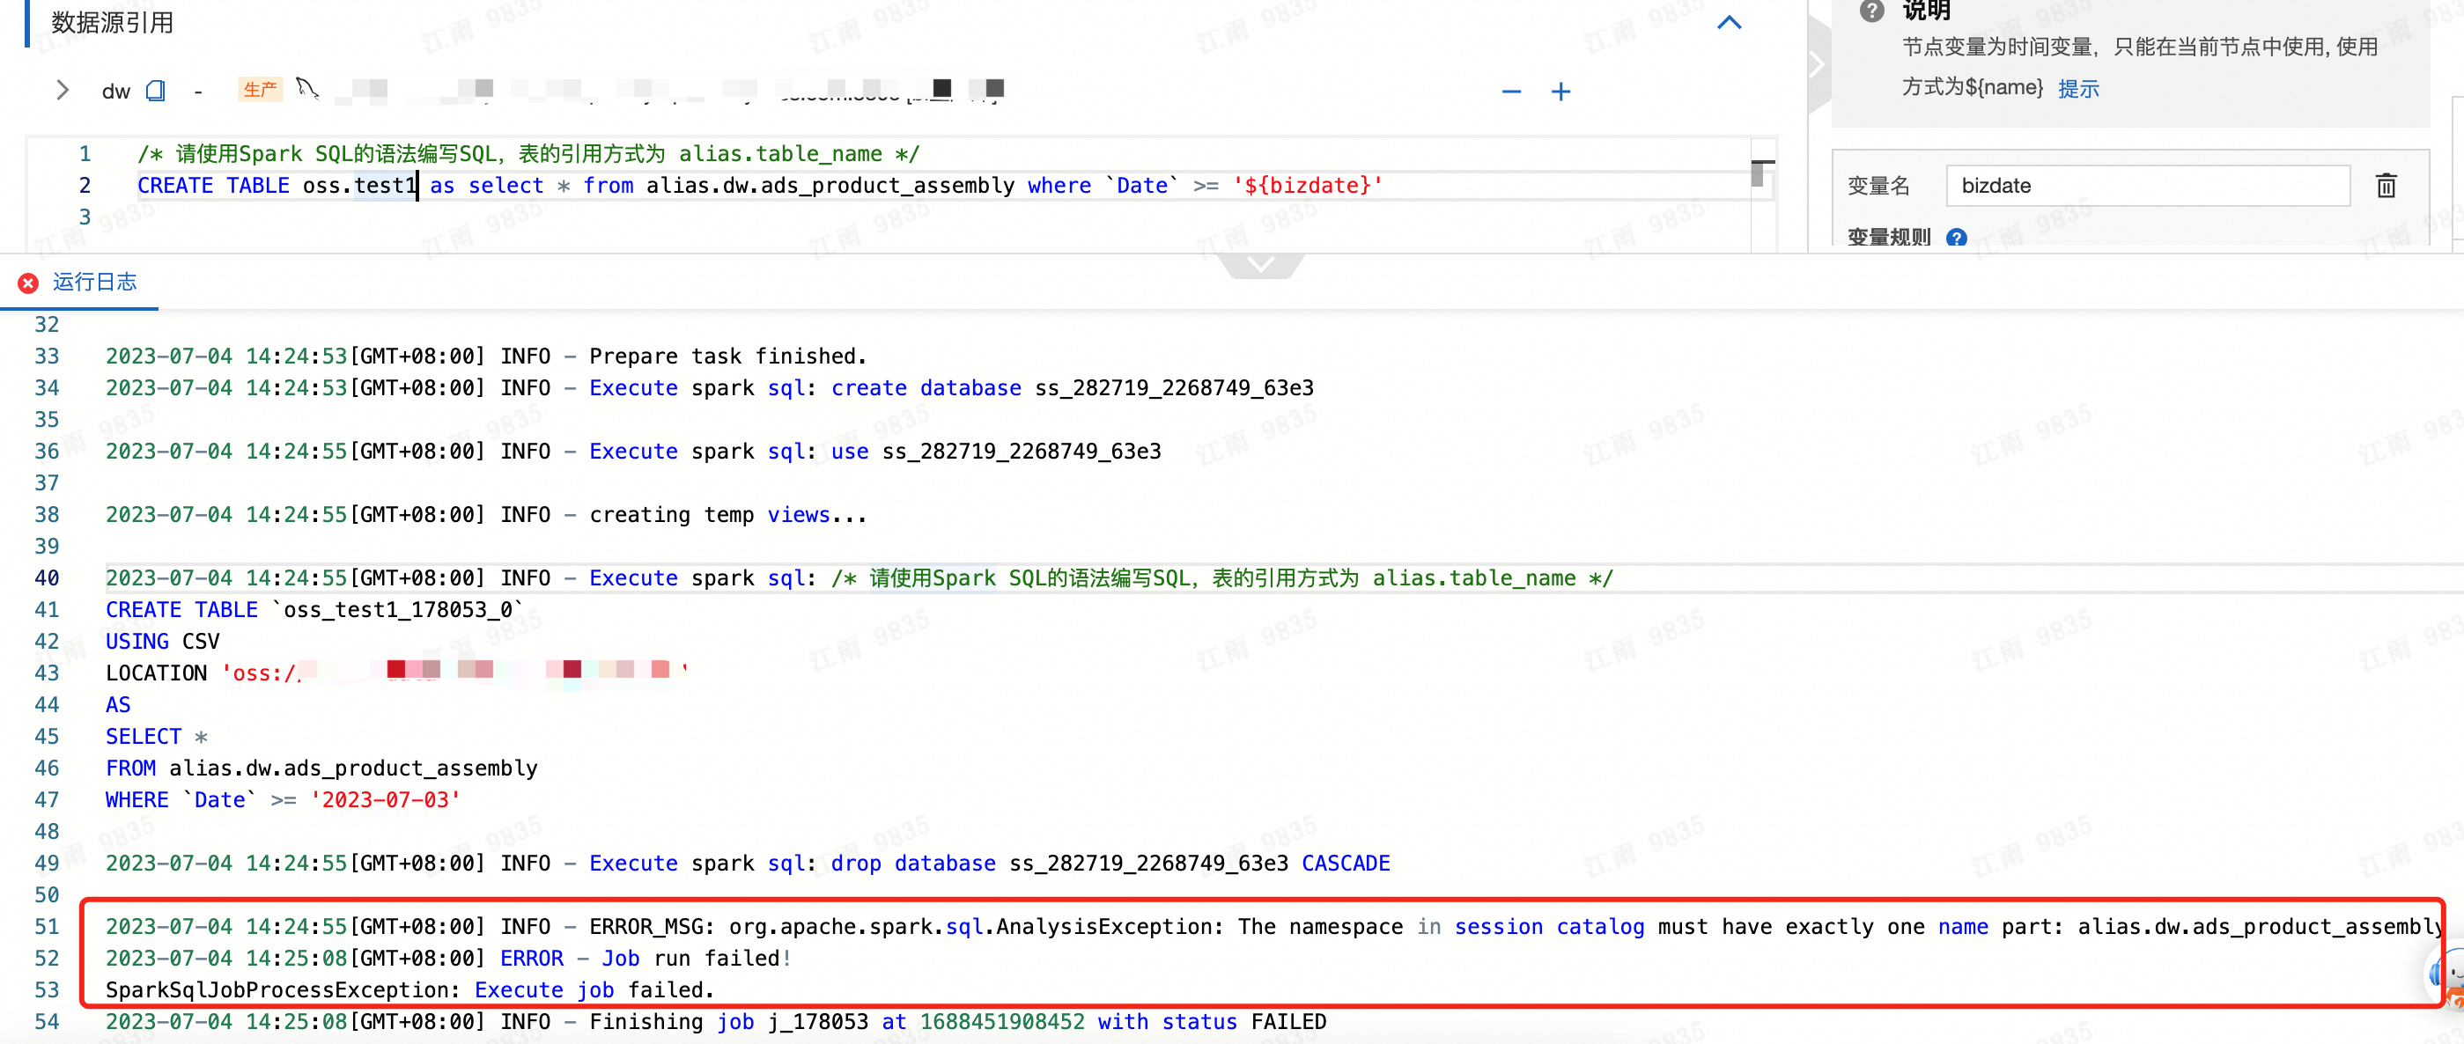Viewport: 2464px width, 1044px height.
Task: Focus the 变量名 bizdate input field
Action: tap(2147, 186)
